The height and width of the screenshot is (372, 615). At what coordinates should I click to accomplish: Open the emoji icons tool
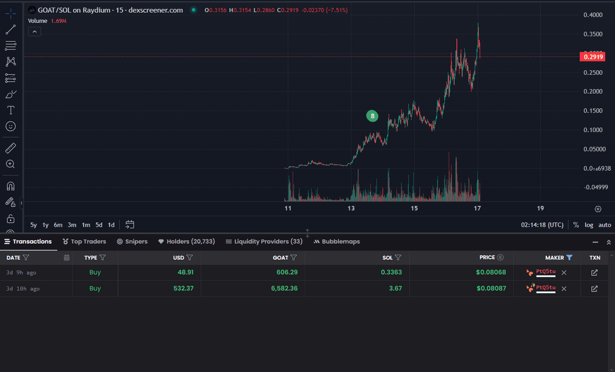(x=11, y=126)
